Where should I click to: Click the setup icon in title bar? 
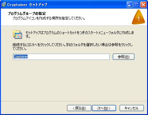4,4
